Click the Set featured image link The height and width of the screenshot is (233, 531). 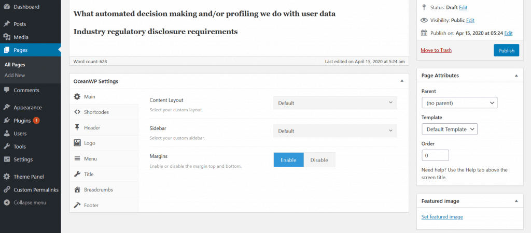(442, 217)
